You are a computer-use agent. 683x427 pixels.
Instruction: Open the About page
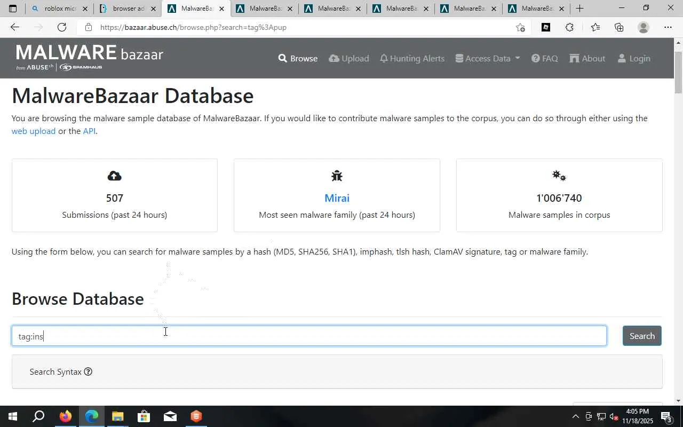pyautogui.click(x=587, y=59)
